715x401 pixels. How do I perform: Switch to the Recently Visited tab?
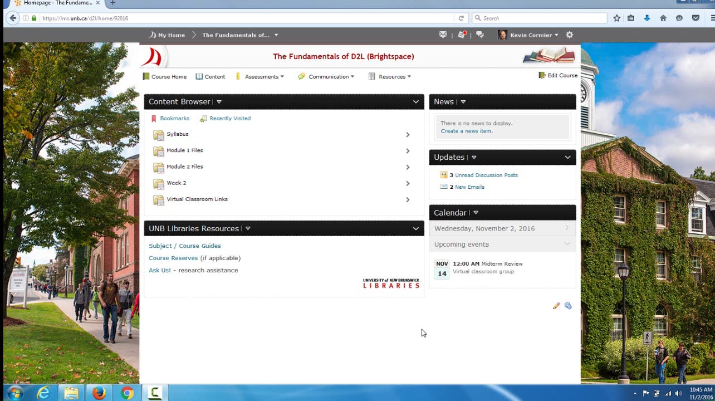(x=226, y=119)
